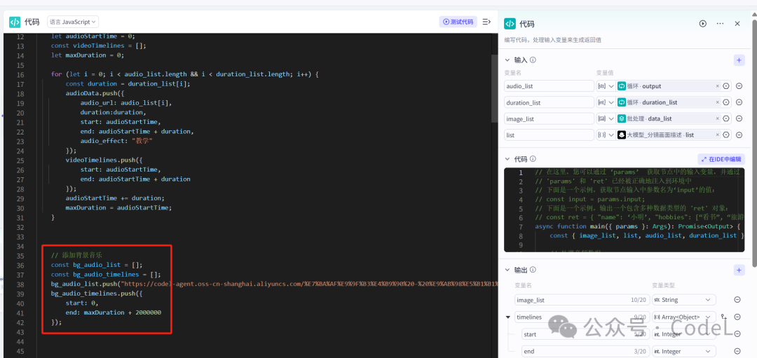Remove the end output field with minus
The height and width of the screenshot is (358, 757).
[737, 351]
